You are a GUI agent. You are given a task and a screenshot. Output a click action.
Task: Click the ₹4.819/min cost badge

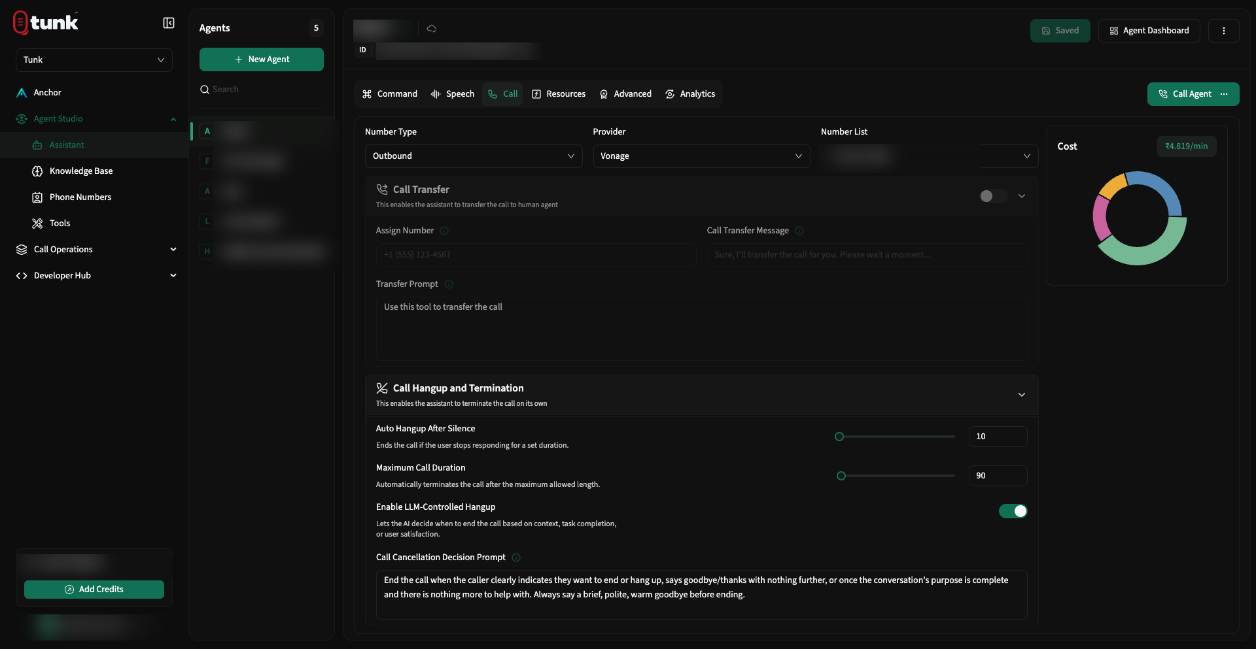pyautogui.click(x=1186, y=146)
